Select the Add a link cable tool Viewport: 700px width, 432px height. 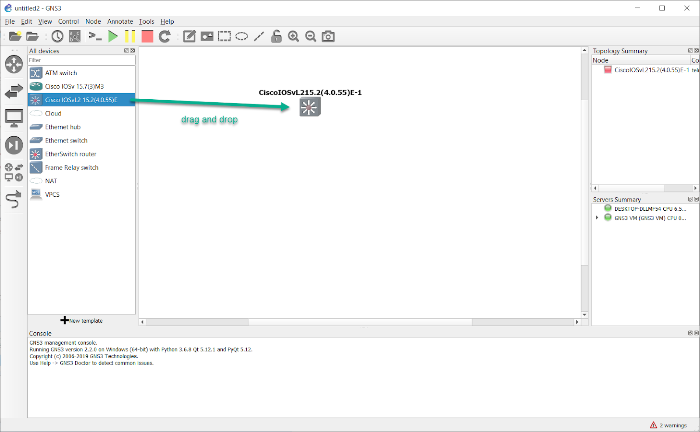(x=14, y=199)
